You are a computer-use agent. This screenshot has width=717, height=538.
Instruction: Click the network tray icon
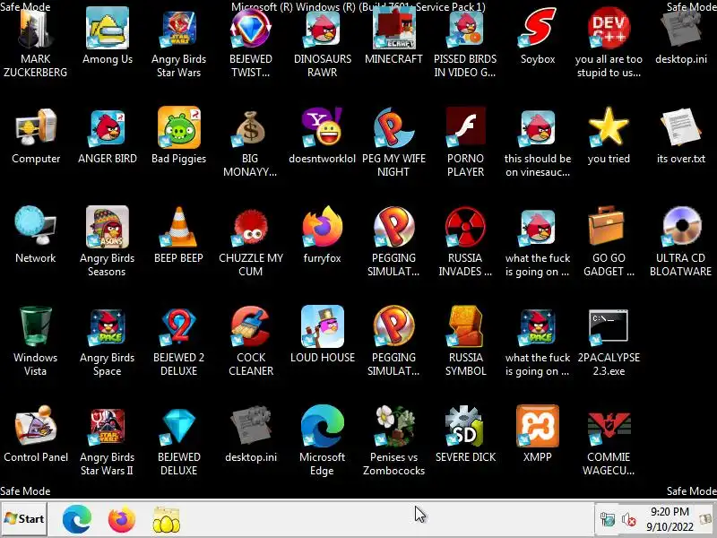click(x=608, y=520)
